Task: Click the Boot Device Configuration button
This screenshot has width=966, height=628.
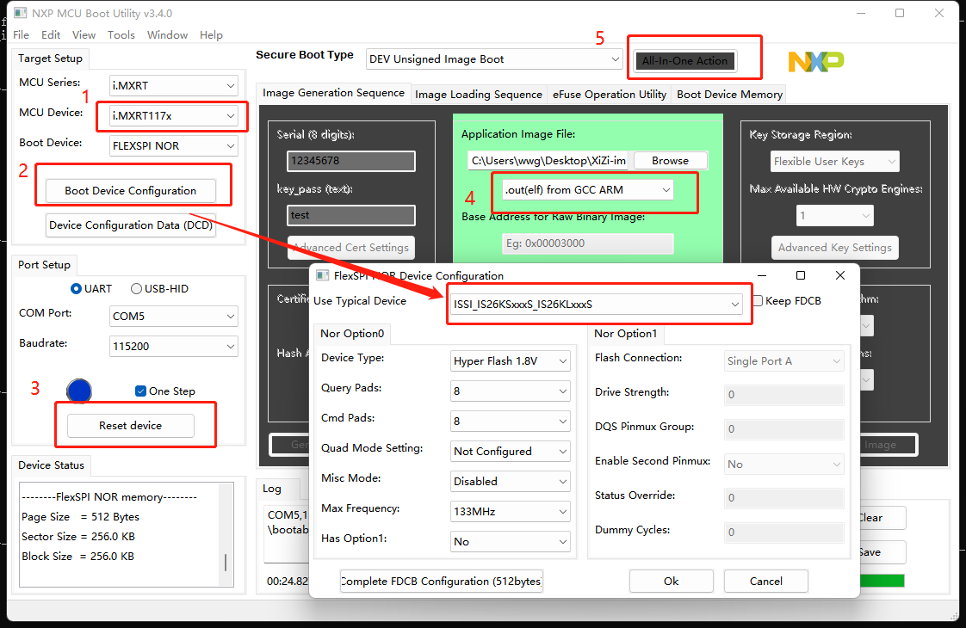Action: point(131,191)
